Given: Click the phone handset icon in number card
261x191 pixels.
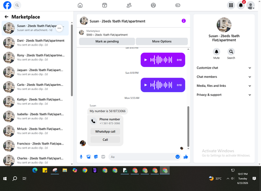Looking at the screenshot, I should click(93, 121).
